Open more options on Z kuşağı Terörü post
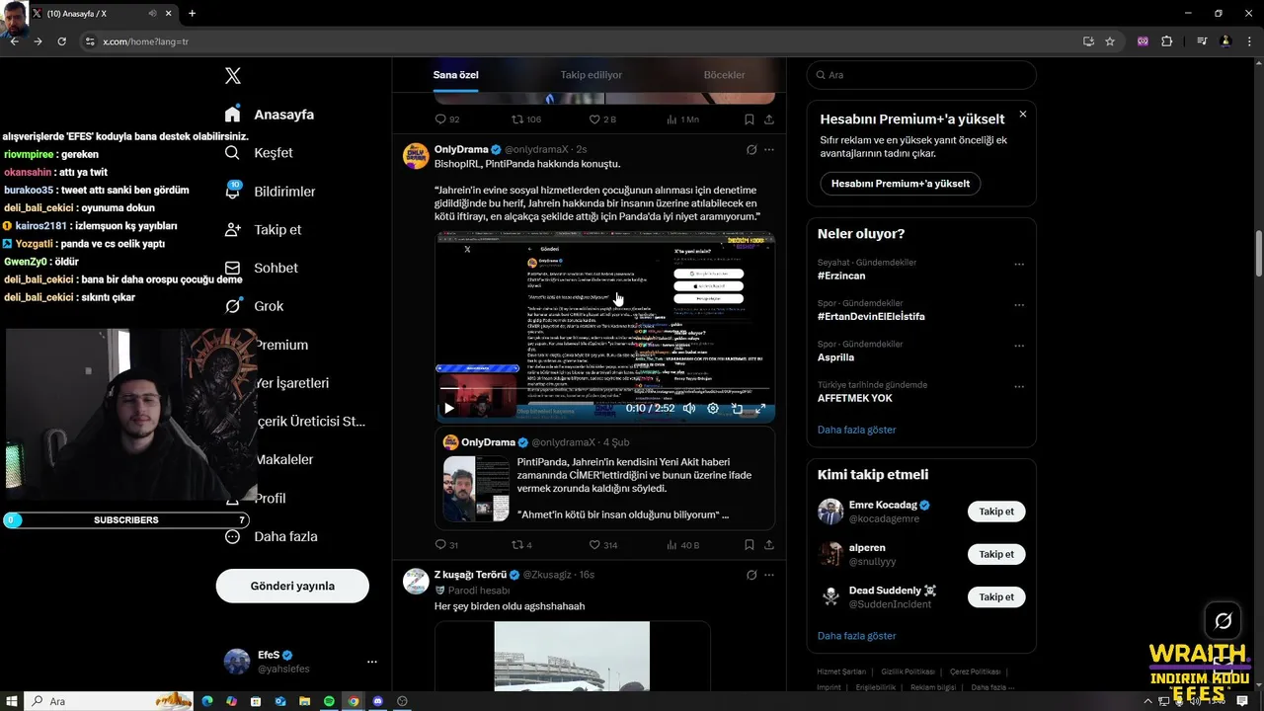 pos(769,575)
